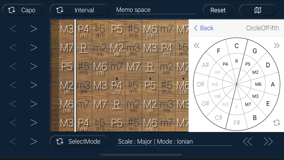Tune up the string whose open note is M7
Screen dimensions: 284x160
(34, 48)
